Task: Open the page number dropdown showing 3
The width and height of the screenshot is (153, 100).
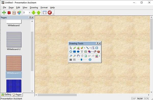Action: coord(30,13)
